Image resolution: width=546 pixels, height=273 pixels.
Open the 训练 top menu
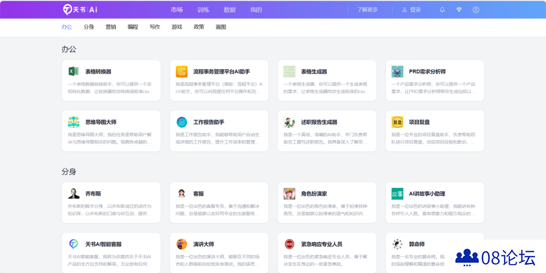coord(203,10)
